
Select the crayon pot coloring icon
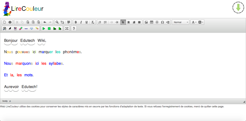pos(15,29)
